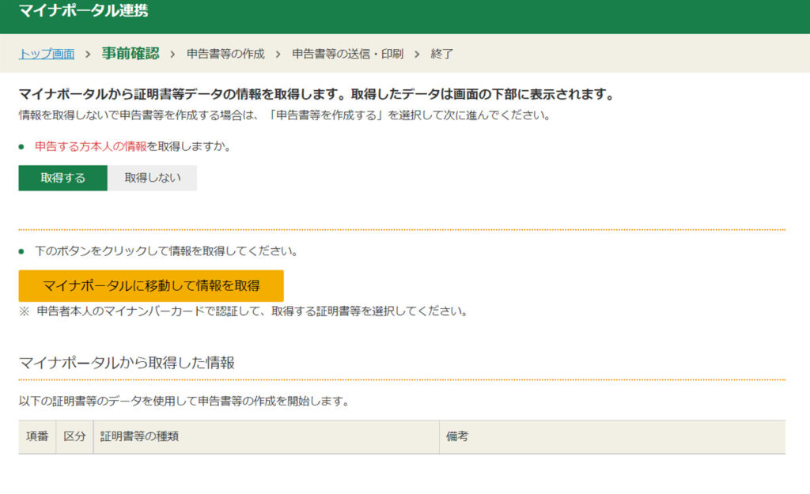Image resolution: width=810 pixels, height=494 pixels.
Task: Click the マイナポータルから取得した情報 section heading
Action: (x=127, y=363)
